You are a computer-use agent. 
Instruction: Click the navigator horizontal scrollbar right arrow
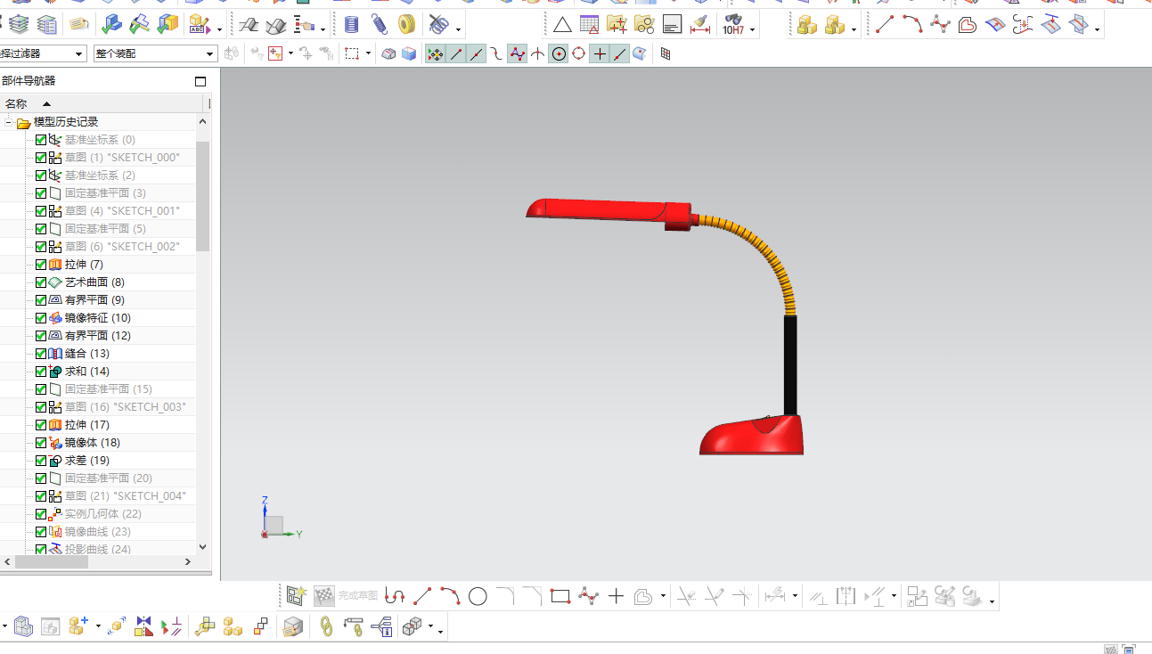(x=187, y=562)
